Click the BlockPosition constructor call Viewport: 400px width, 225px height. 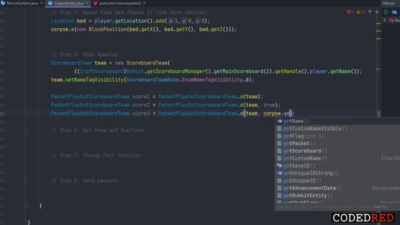(107, 29)
